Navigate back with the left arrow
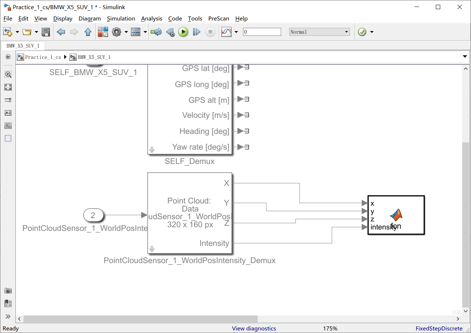Viewport: 471px width, 333px height. pyautogui.click(x=61, y=32)
